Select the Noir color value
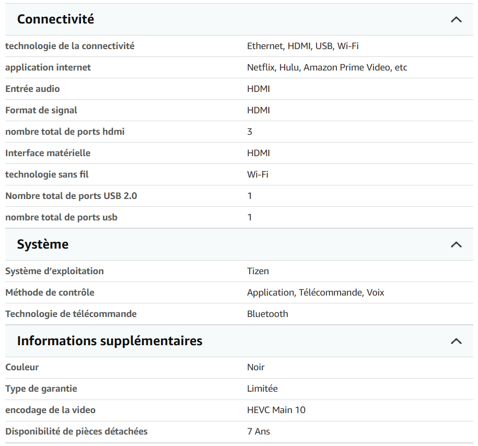 (x=256, y=367)
